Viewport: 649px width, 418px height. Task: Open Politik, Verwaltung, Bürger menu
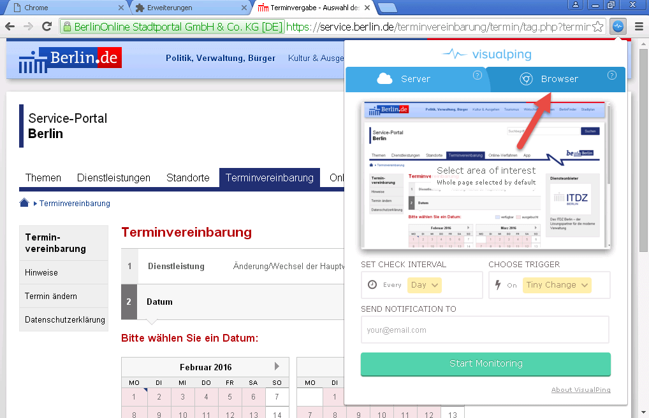point(220,59)
